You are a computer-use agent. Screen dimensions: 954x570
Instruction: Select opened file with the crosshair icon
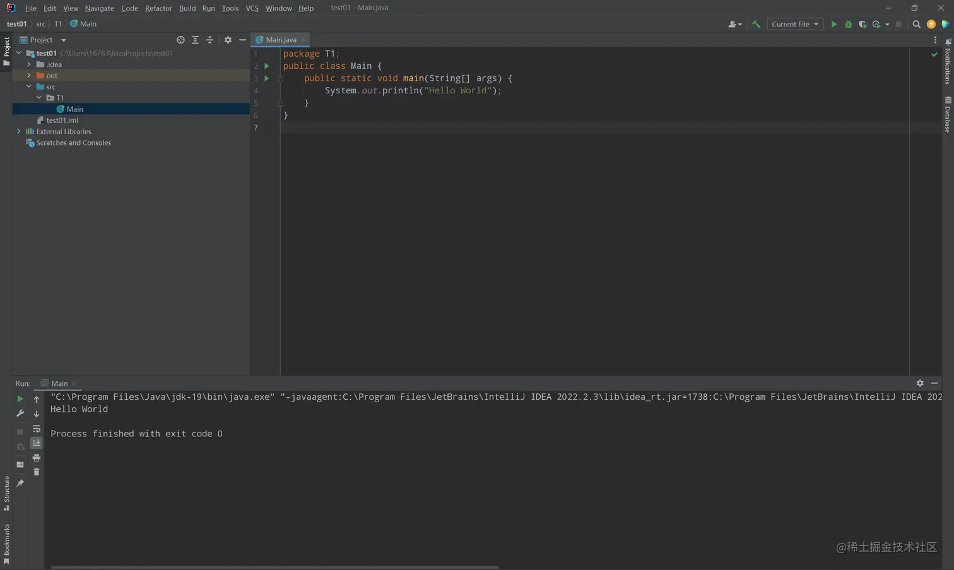pyautogui.click(x=180, y=40)
